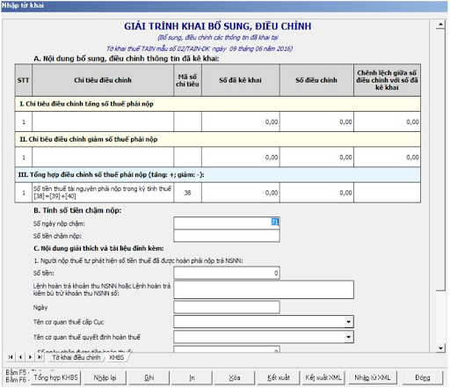
Task: Focus the Ngày input field
Action: 227,307
